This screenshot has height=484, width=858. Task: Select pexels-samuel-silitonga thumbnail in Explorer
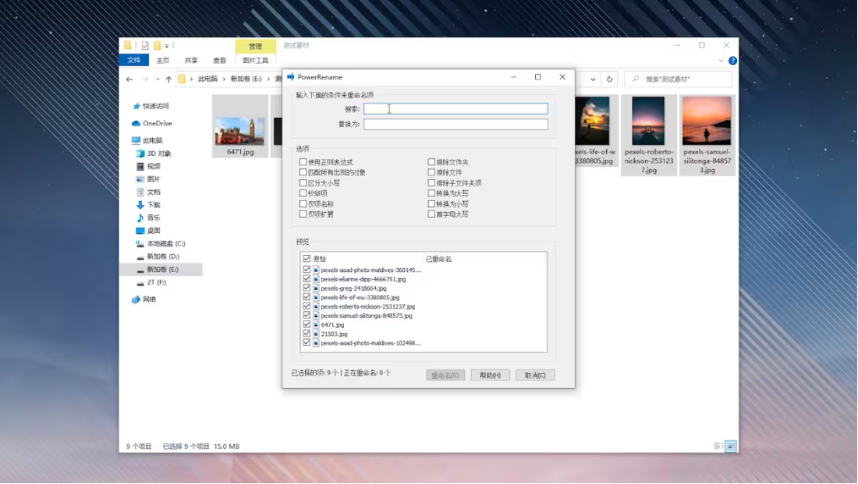[x=707, y=135]
